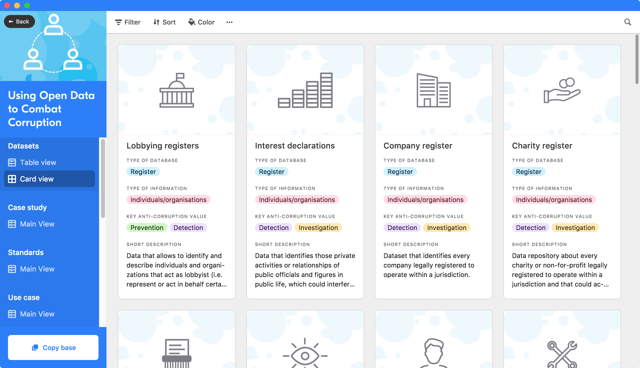Click the Lobbying registers short description text

(176, 270)
